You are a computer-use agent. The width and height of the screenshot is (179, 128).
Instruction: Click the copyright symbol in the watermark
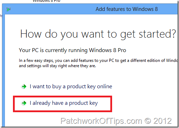click(x=148, y=121)
